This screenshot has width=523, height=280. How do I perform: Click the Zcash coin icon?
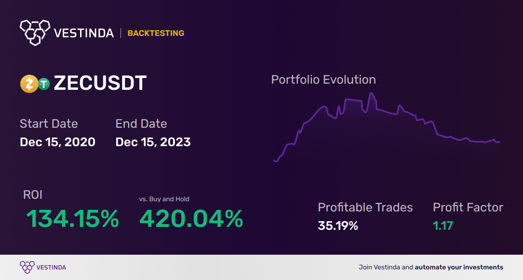tap(29, 84)
